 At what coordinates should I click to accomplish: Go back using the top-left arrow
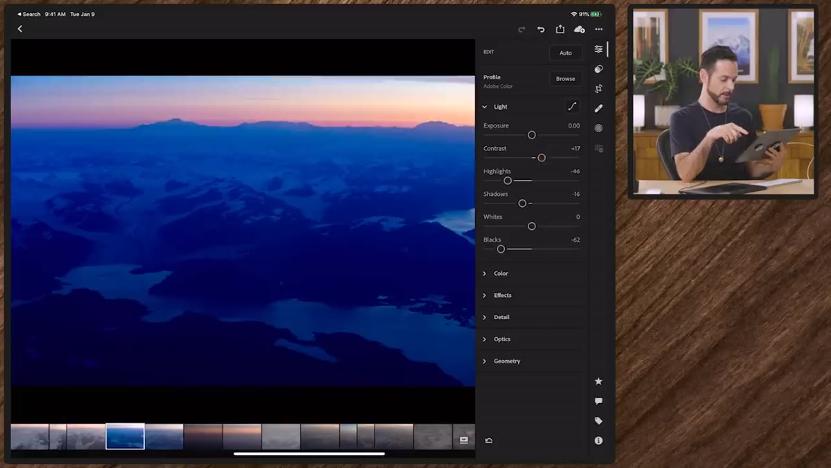[20, 29]
